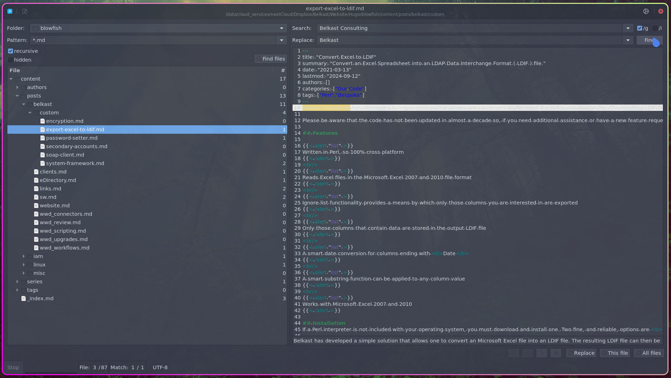Select _index.md in the tree

coord(147,298)
